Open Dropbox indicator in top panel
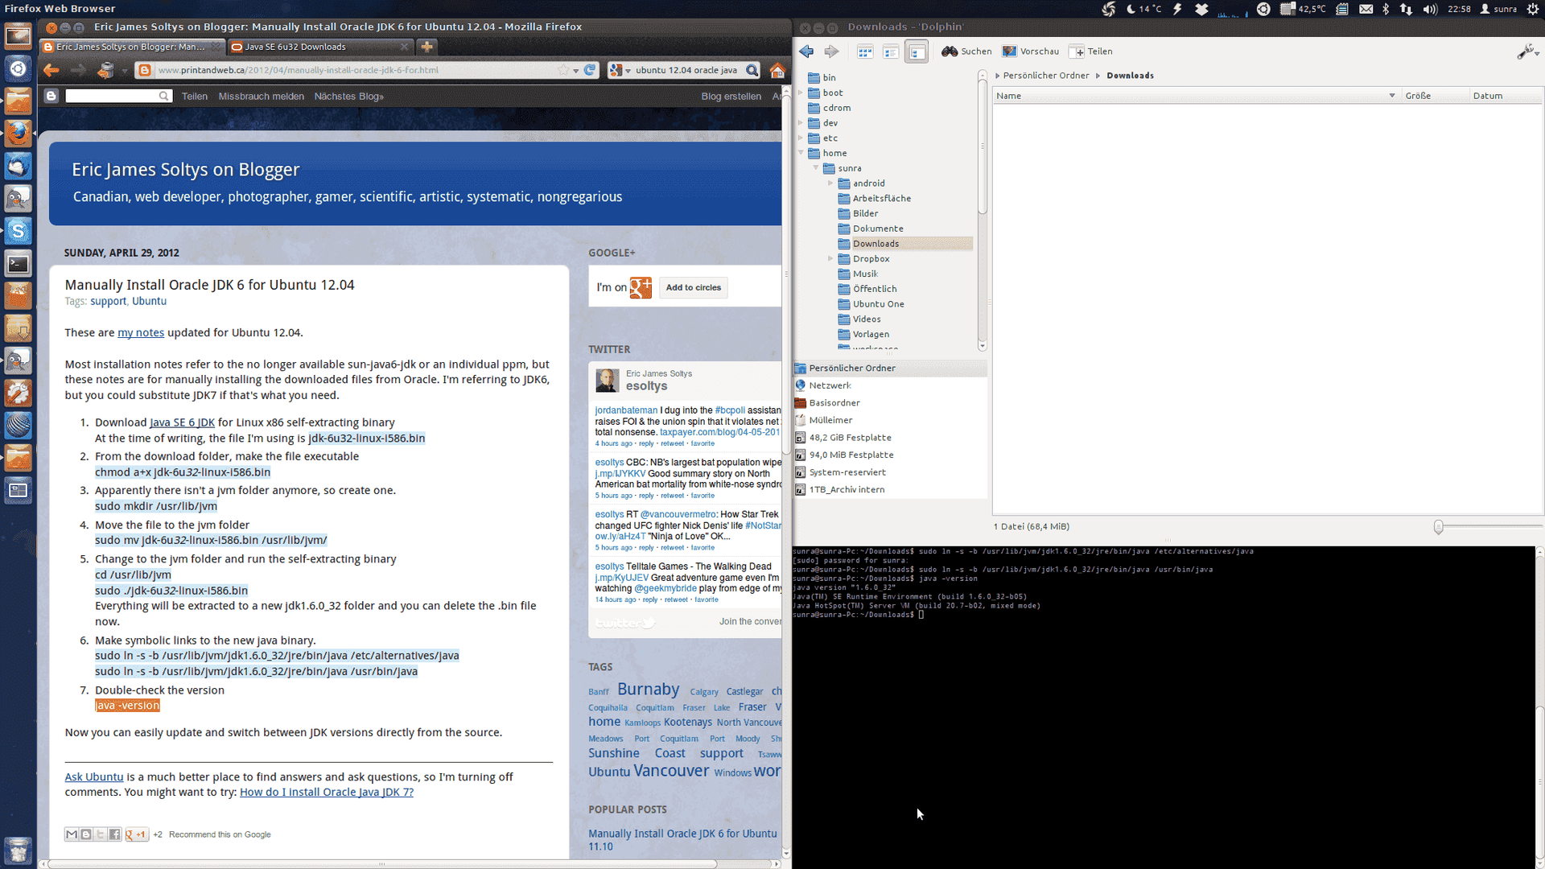This screenshot has width=1545, height=869. click(1201, 9)
